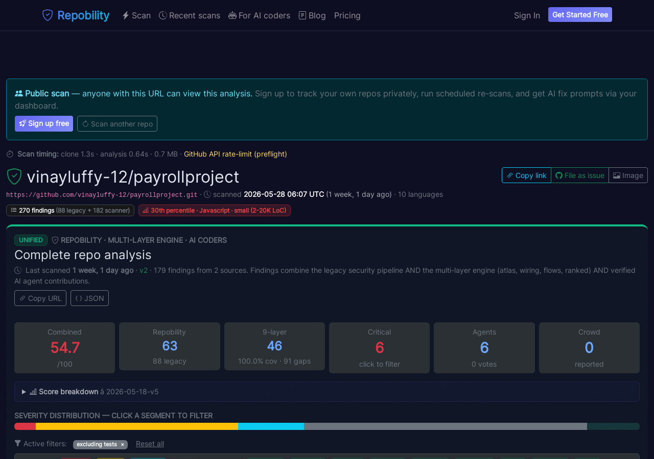Click Reset all filters link
This screenshot has height=459, width=654.
[x=150, y=444]
